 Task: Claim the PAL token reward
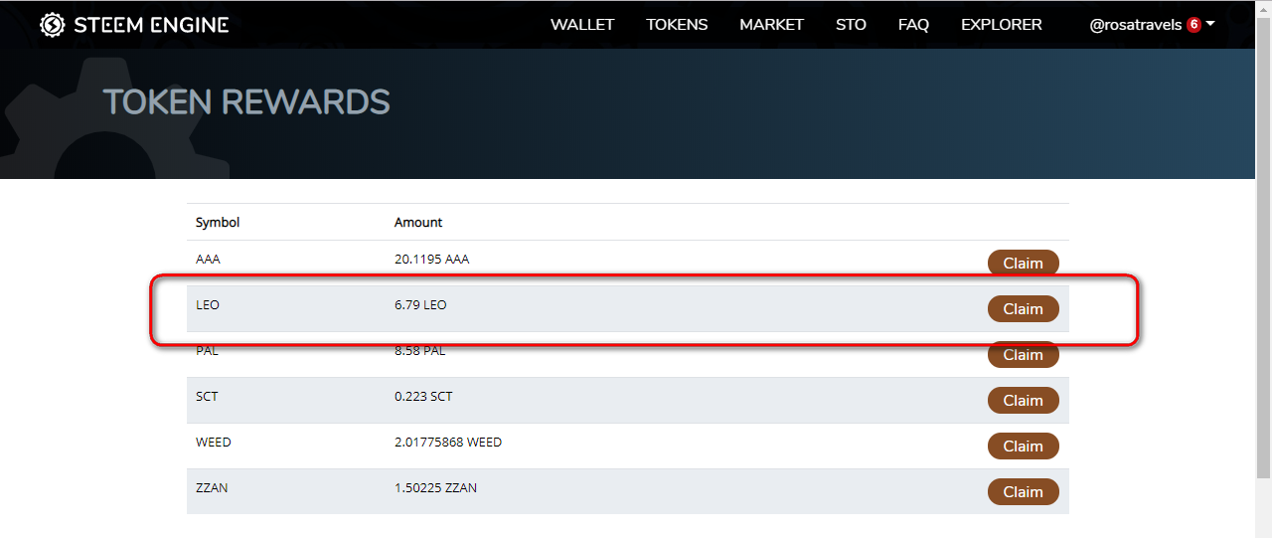(x=1023, y=355)
